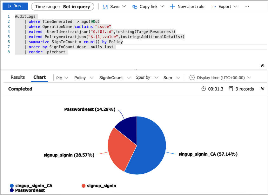Select the Chart tab
Image resolution: width=268 pixels, height=195 pixels.
(40, 77)
